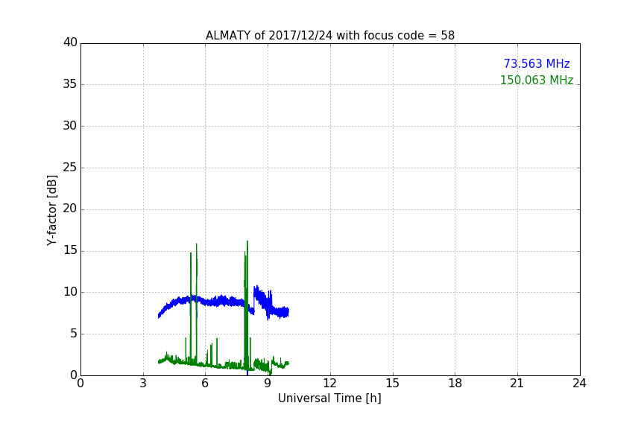Click the y-axis tick label '20'
Viewport: 644px width, 429px height.
pos(70,209)
